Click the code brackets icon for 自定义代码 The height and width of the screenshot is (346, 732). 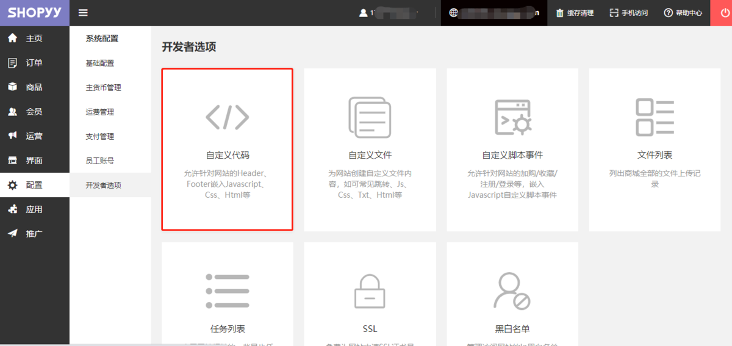[x=228, y=117]
